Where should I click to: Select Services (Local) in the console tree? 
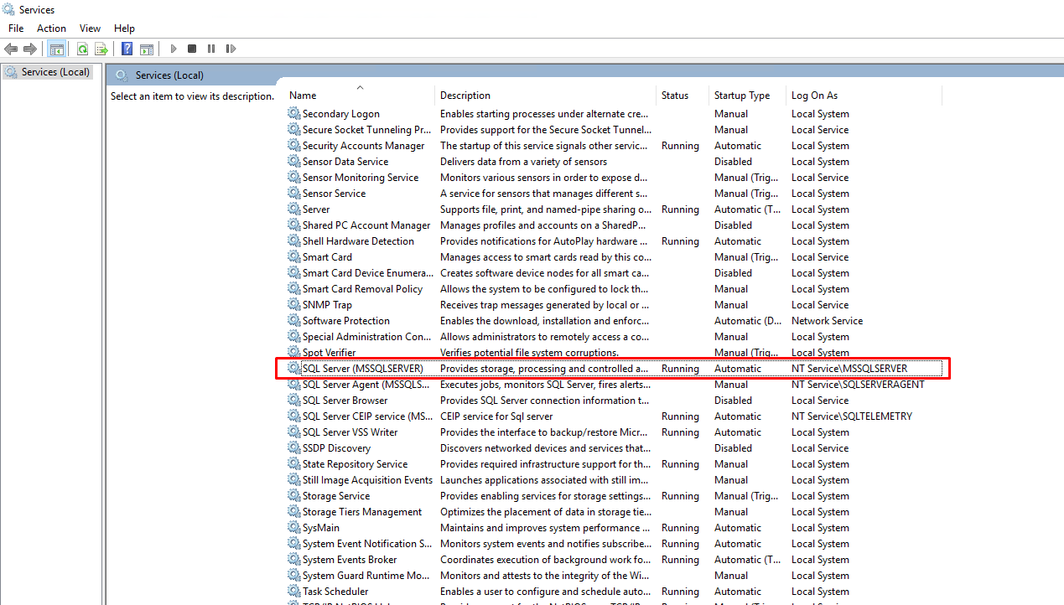click(55, 72)
